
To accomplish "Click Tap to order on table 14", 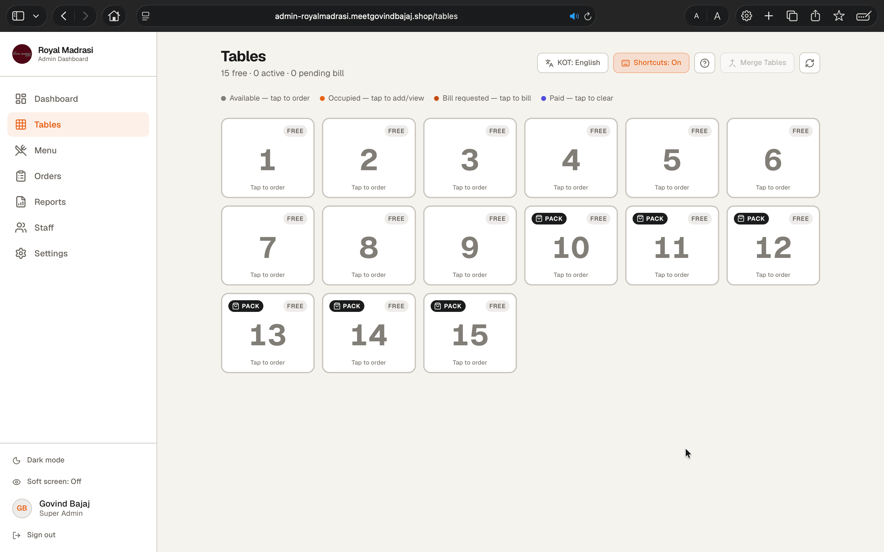I will coord(369,362).
